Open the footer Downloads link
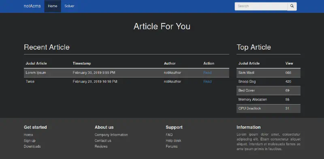324x159 pixels. pos(32,146)
